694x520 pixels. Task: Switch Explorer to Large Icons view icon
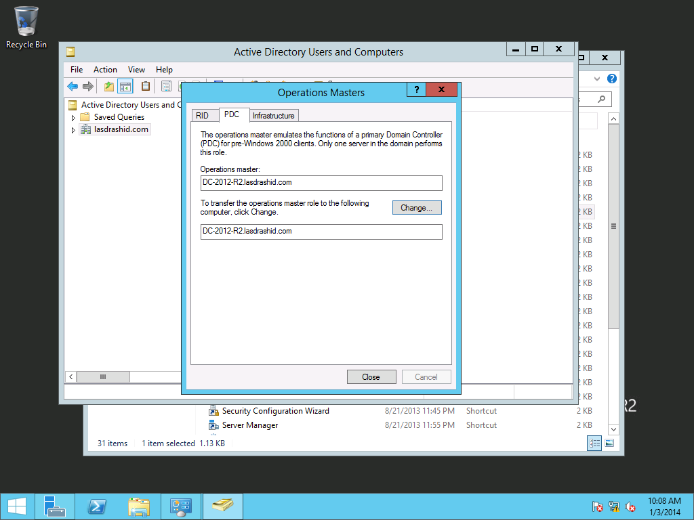[x=609, y=443]
